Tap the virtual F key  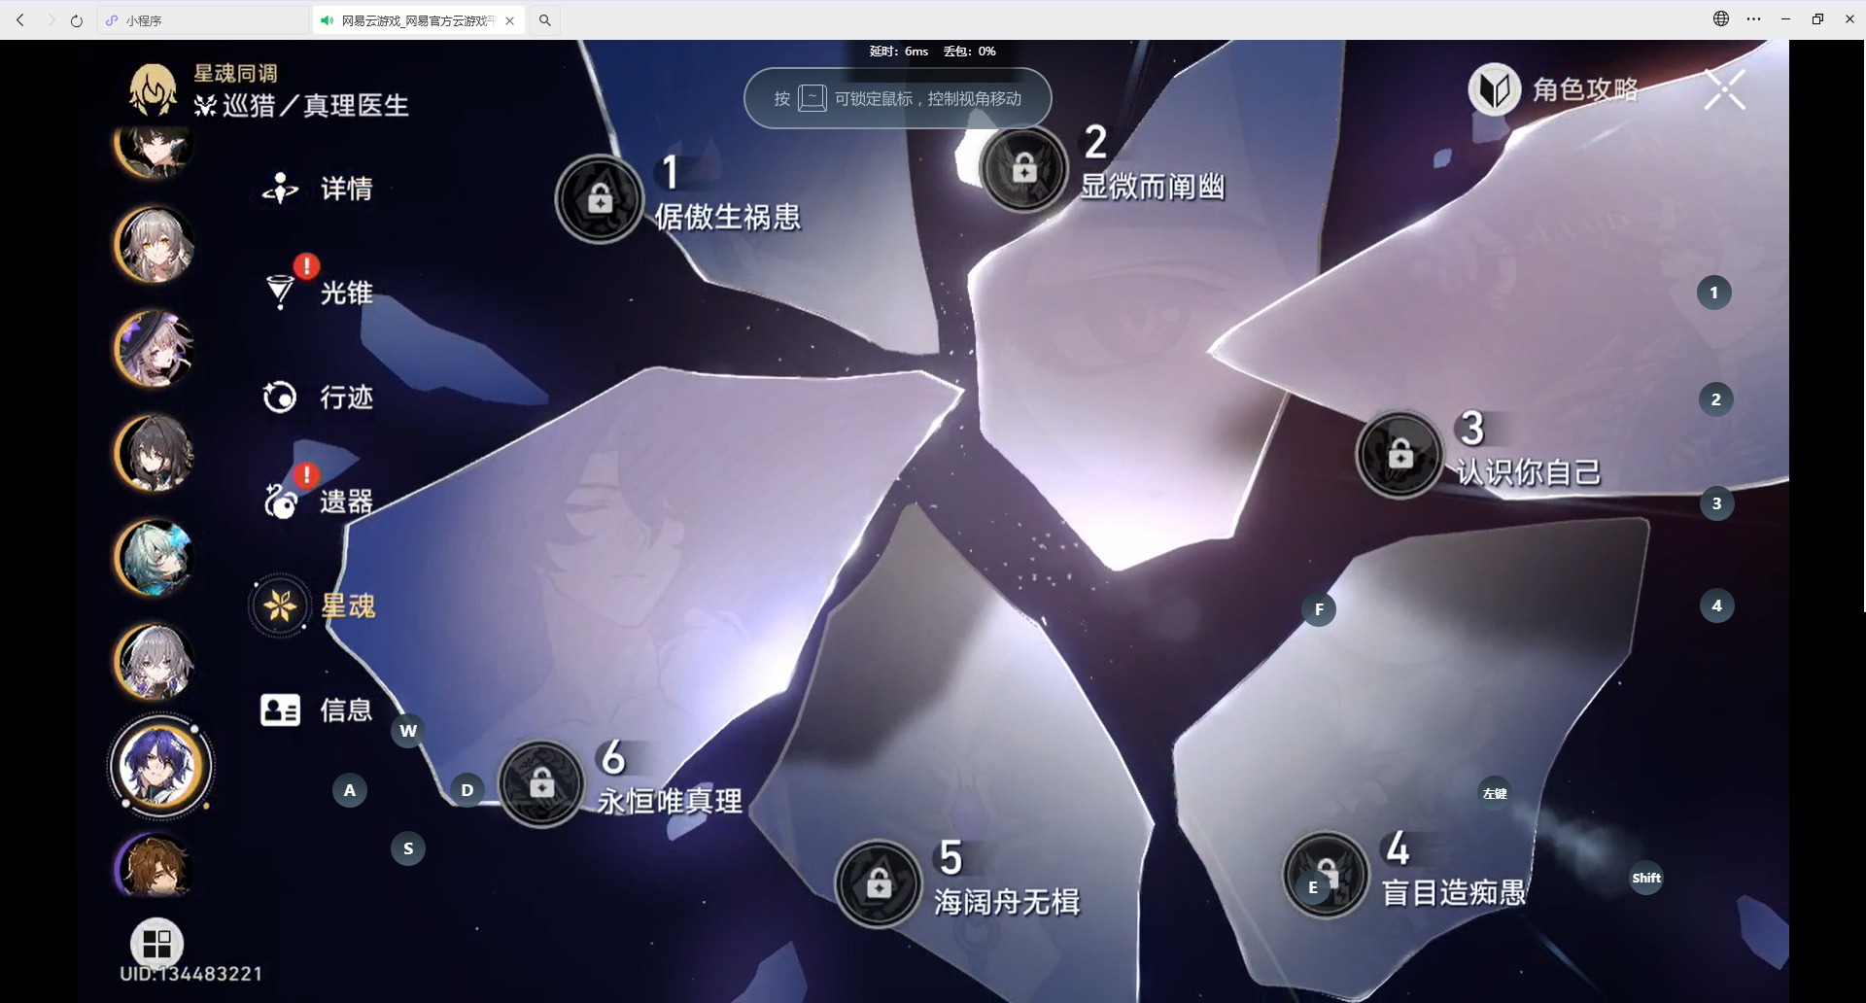pyautogui.click(x=1319, y=609)
